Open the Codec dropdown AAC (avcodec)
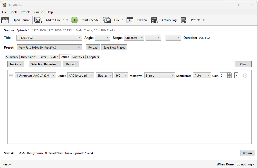The height and width of the screenshot is (168, 258). 81,76
